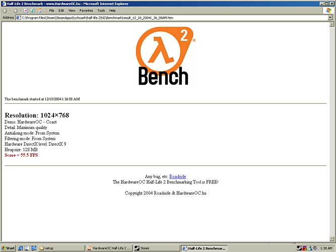Click 'Benchmarking Tool is FREE!' line

(165, 182)
